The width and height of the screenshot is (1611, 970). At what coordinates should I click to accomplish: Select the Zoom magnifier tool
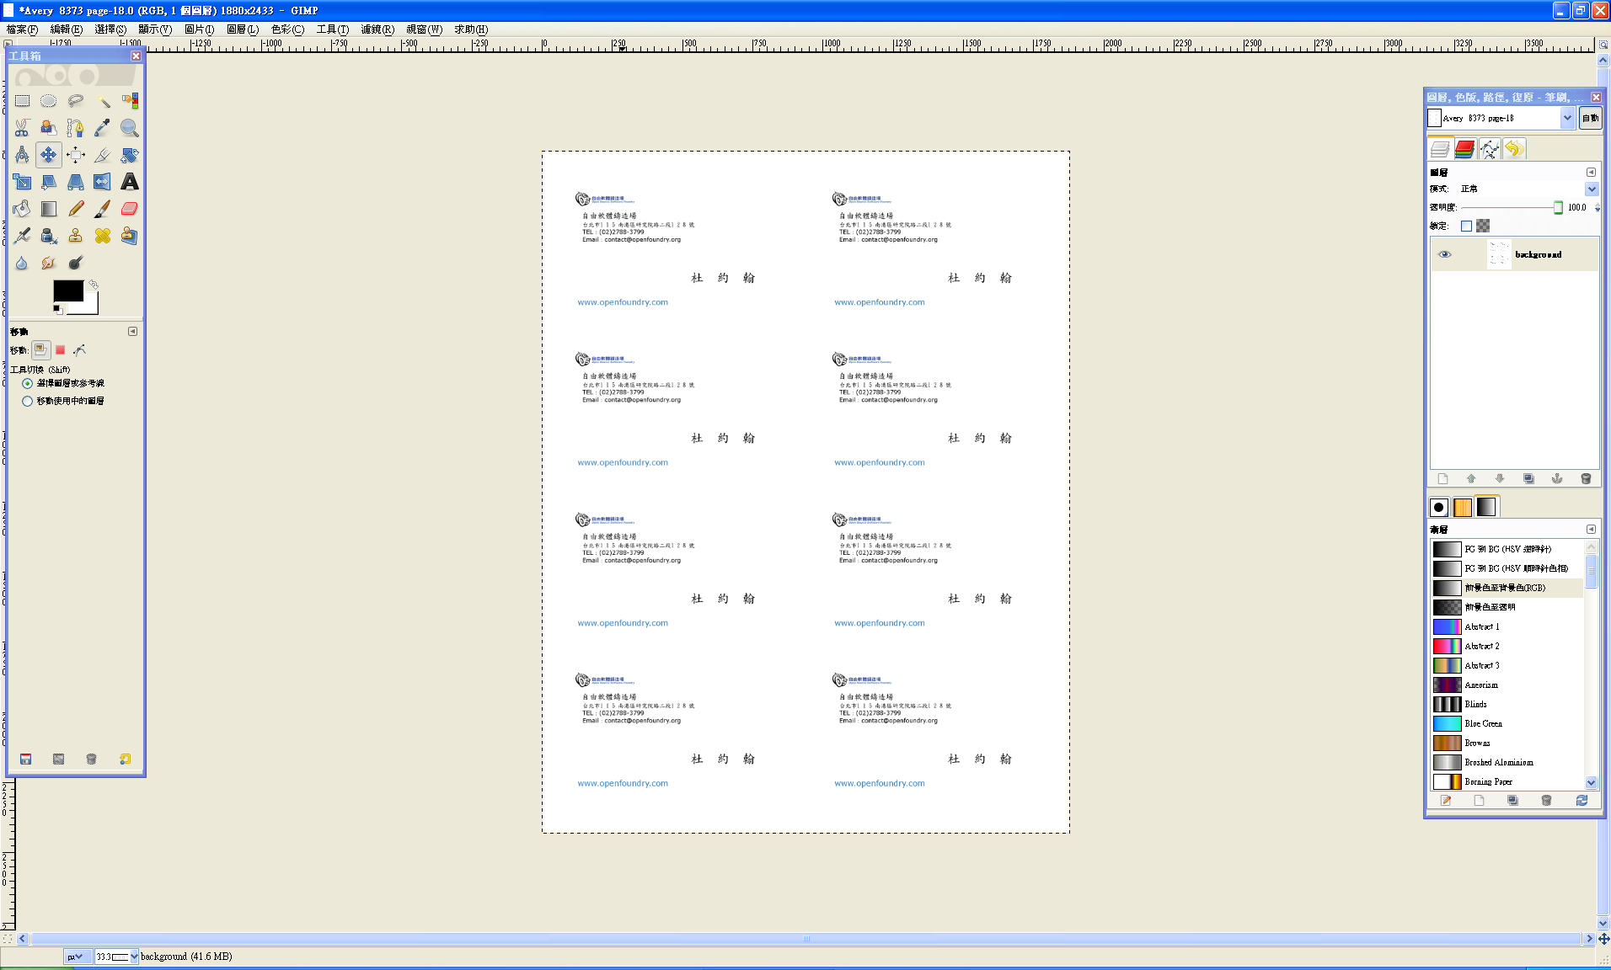(130, 128)
